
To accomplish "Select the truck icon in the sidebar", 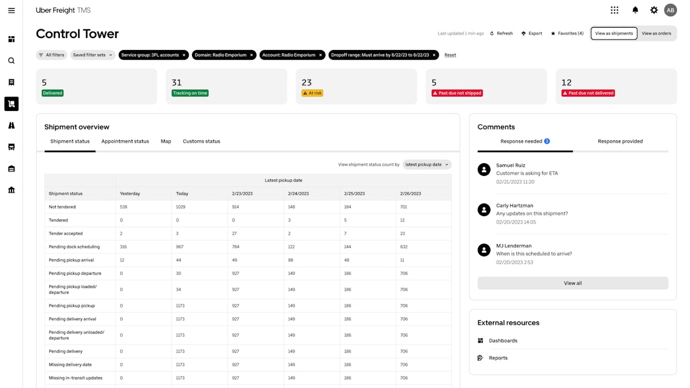I will tap(11, 146).
